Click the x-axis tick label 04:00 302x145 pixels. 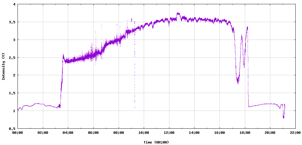click(x=68, y=133)
